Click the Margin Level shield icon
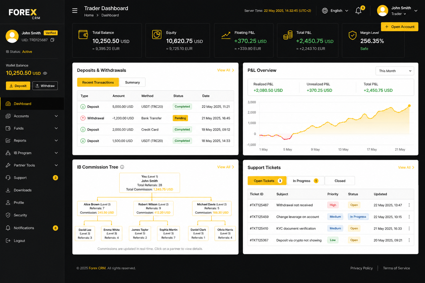 point(352,35)
